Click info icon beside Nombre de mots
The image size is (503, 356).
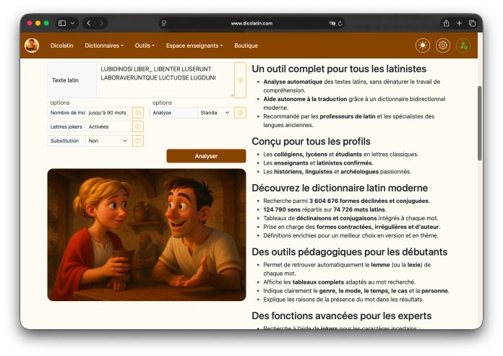click(138, 113)
